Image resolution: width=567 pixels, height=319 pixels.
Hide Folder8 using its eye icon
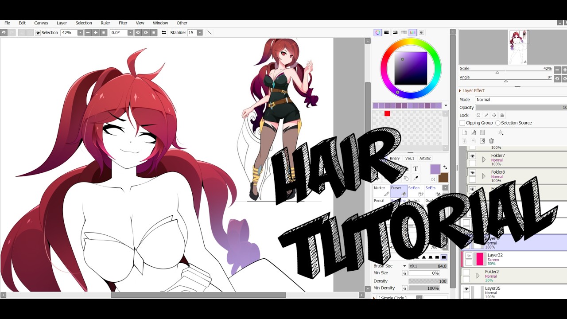click(x=473, y=172)
